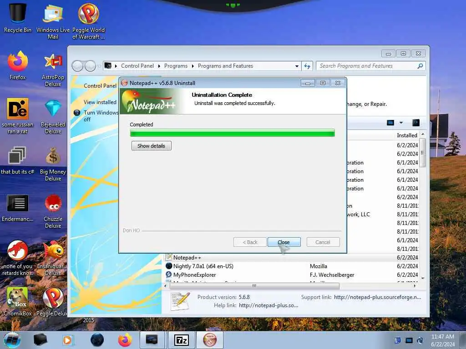Open Firefox from the taskbar

coord(125,340)
